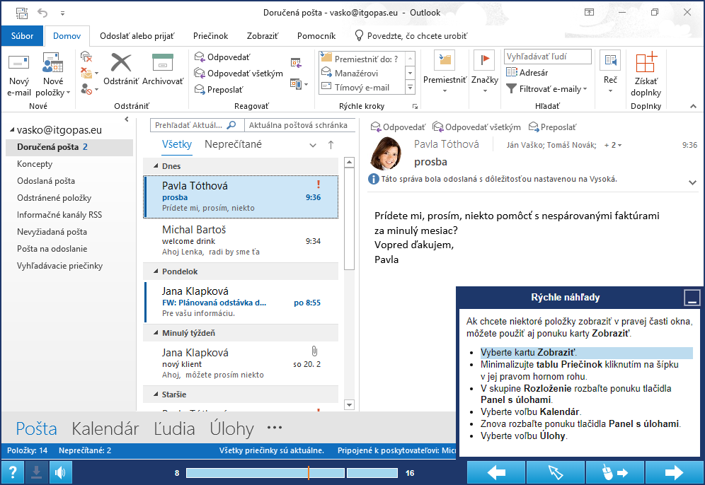The width and height of the screenshot is (705, 485).
Task: Collapse the Pondelok message group
Action: [x=156, y=271]
